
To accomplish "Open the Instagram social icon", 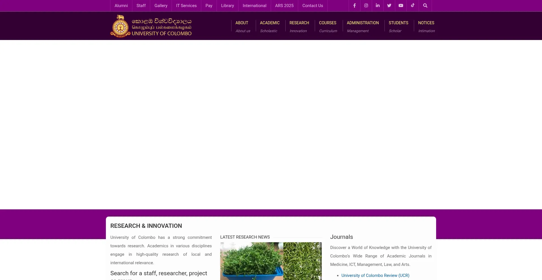I will tap(366, 6).
